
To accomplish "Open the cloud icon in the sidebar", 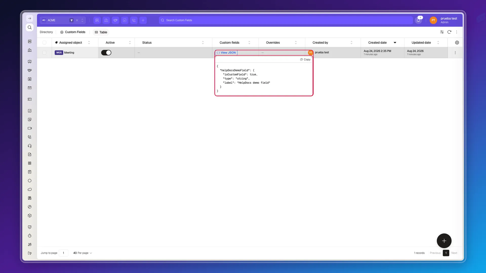I will click(30, 189).
